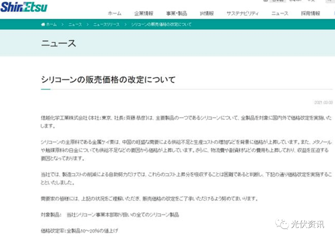Click breadcrumb シリコーンの販売価格の改定について

(x=161, y=25)
